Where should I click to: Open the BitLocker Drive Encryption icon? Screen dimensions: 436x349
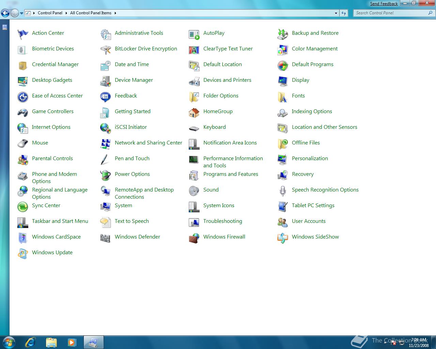106,50
